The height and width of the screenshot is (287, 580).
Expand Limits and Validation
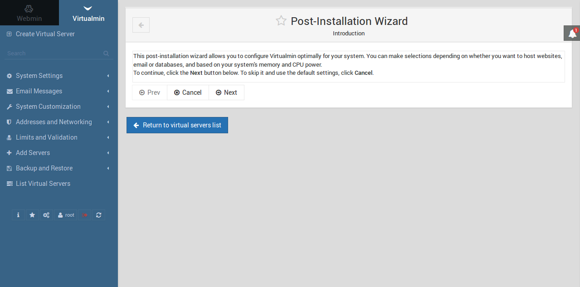[59, 137]
